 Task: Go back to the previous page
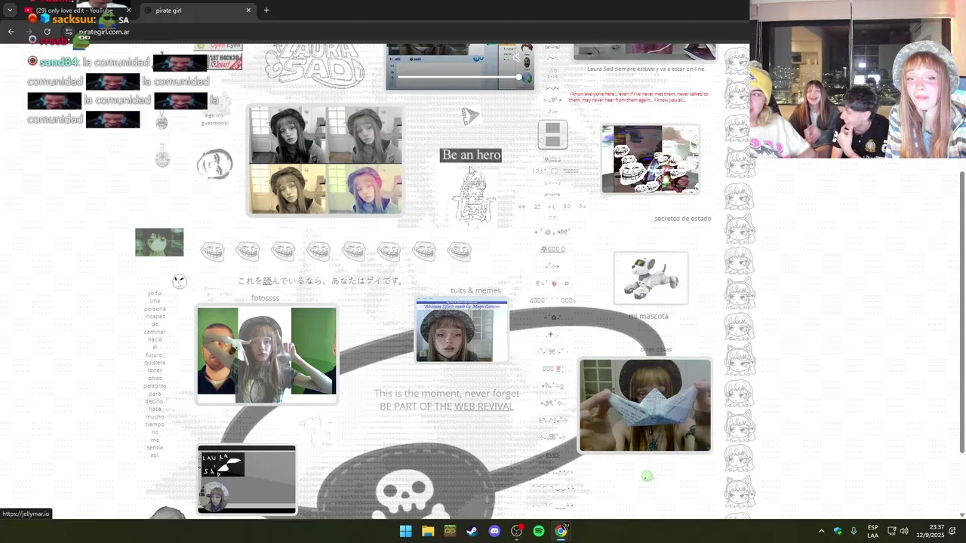11,32
